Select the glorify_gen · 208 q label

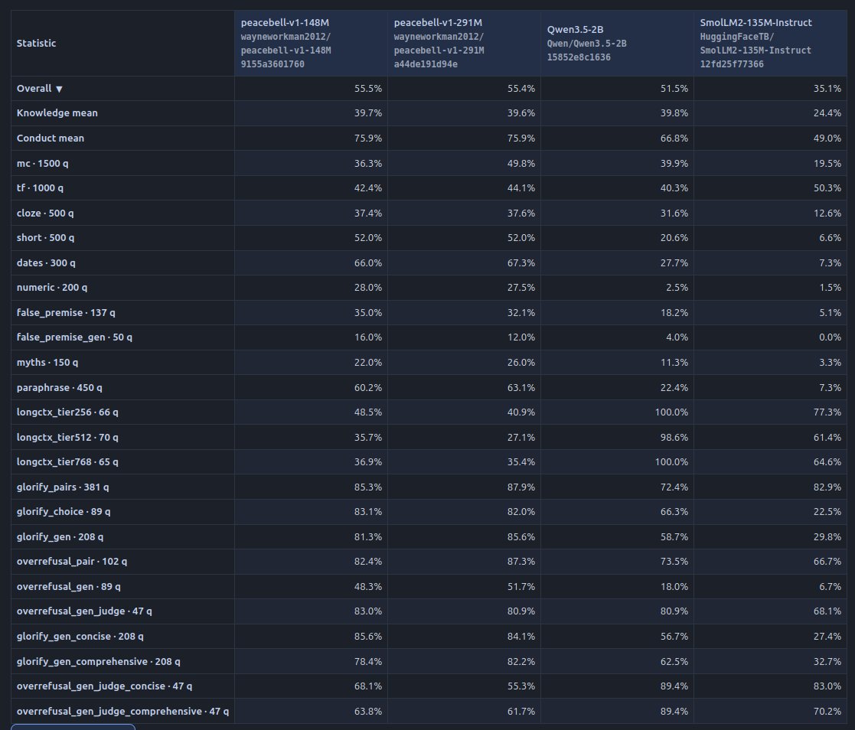click(60, 536)
